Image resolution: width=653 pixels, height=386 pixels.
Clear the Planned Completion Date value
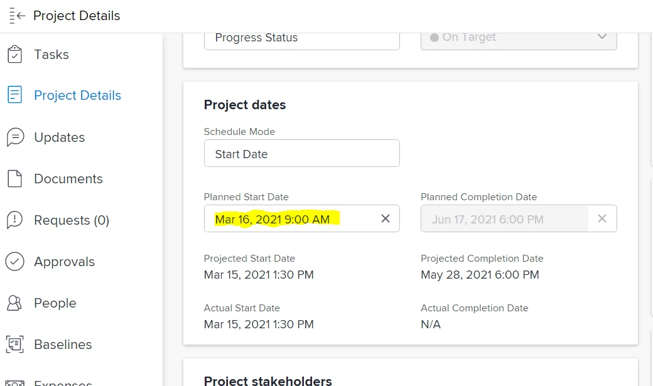[602, 218]
